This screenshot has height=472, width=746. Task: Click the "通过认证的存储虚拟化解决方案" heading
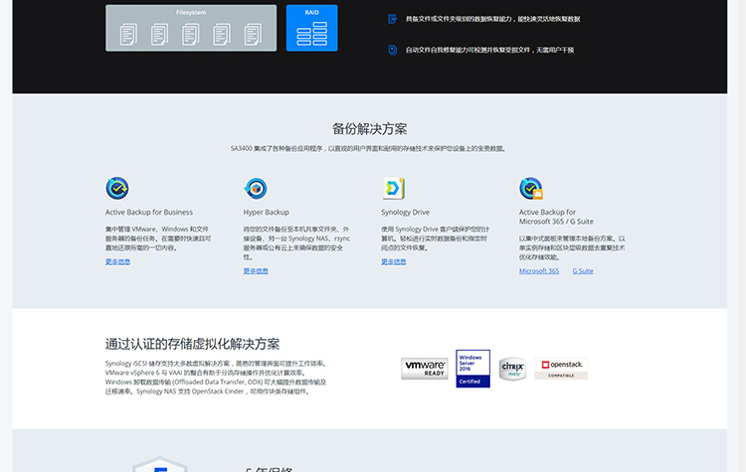(x=192, y=344)
